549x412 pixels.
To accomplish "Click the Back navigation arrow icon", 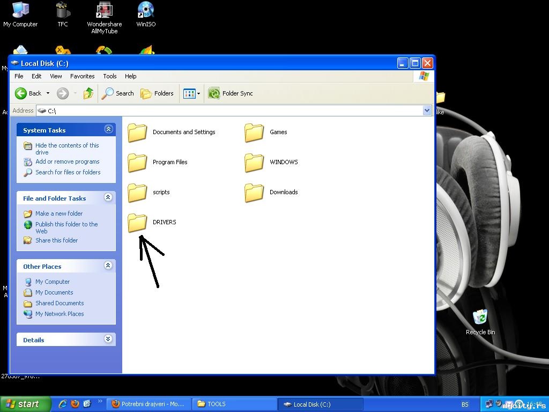I will [21, 93].
